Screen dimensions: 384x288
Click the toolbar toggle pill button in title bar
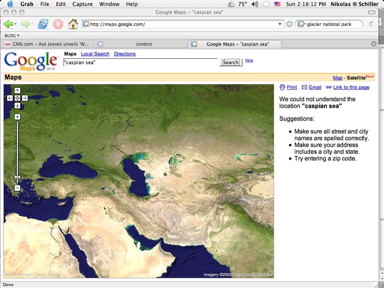372,12
